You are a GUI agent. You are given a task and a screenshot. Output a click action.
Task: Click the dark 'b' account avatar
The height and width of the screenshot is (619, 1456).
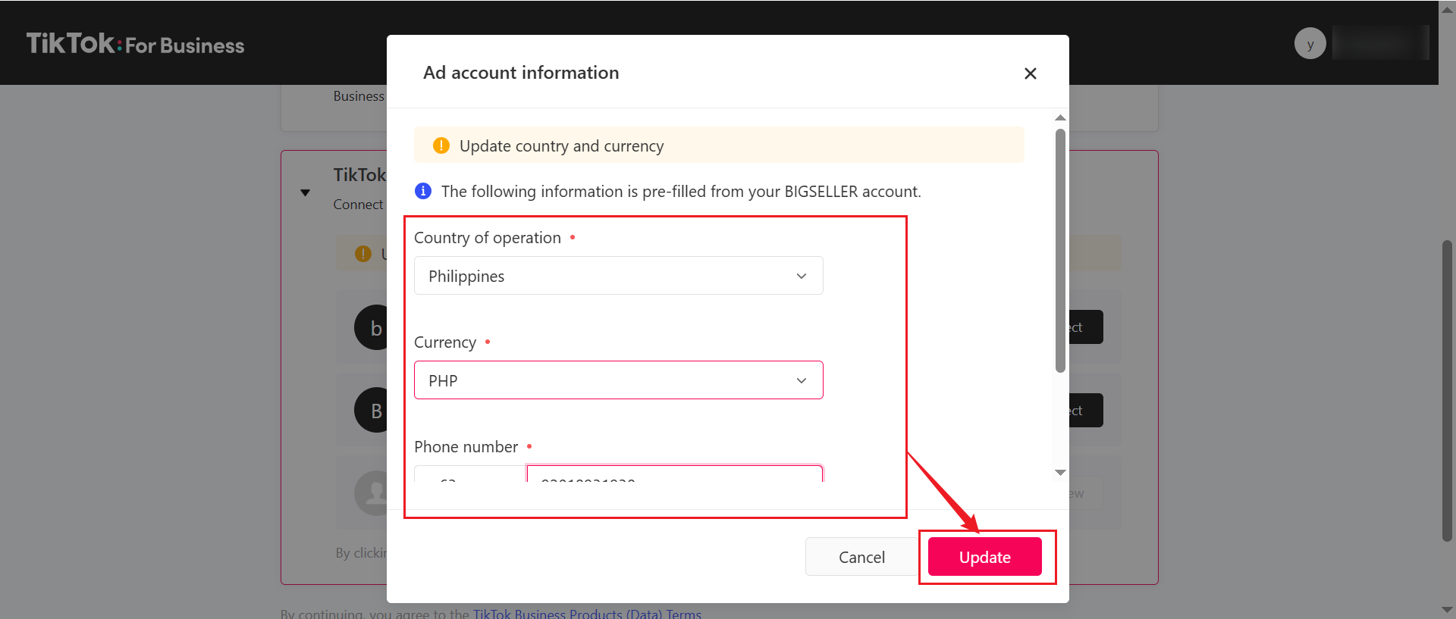371,327
